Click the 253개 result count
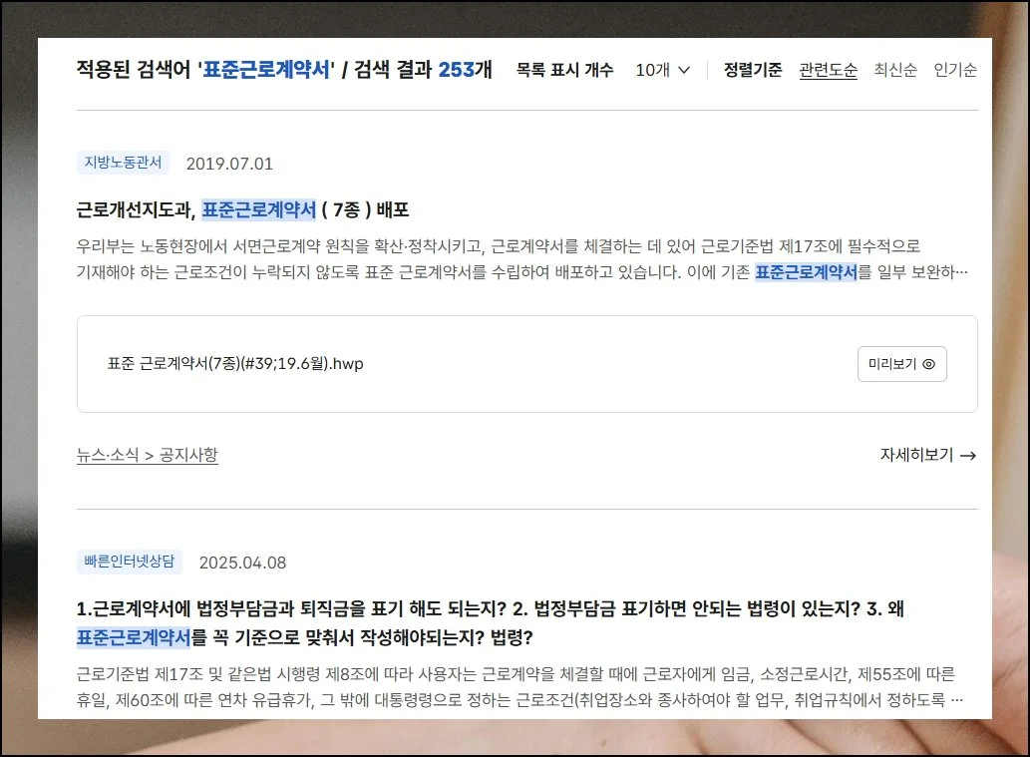This screenshot has width=1030, height=757. 465,70
